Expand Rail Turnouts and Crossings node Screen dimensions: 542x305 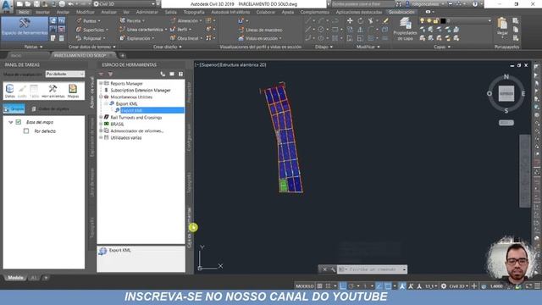coord(101,117)
